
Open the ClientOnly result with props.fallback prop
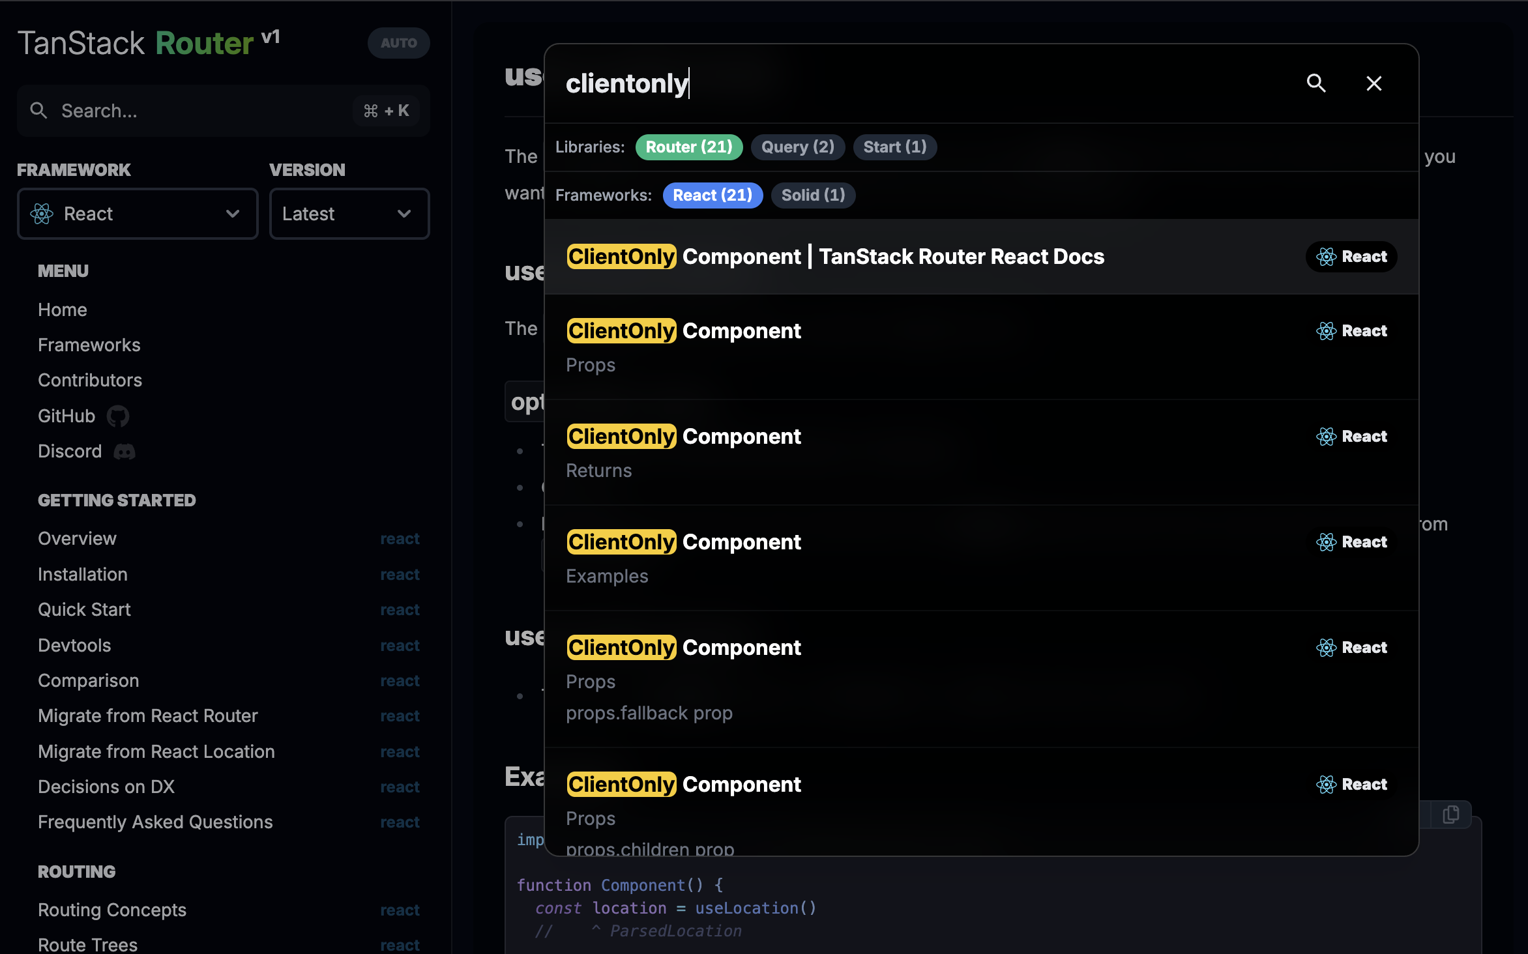(982, 679)
